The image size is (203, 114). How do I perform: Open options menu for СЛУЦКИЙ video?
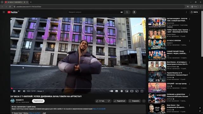tap(190, 84)
